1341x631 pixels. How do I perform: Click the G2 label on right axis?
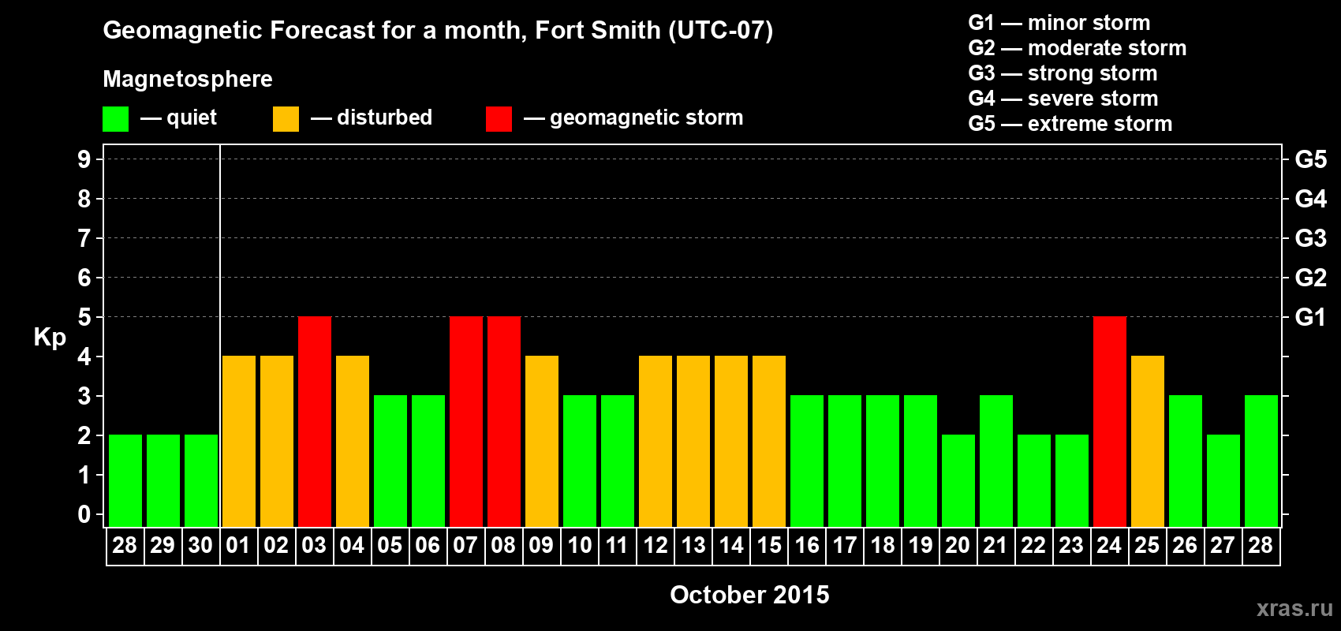pyautogui.click(x=1310, y=278)
